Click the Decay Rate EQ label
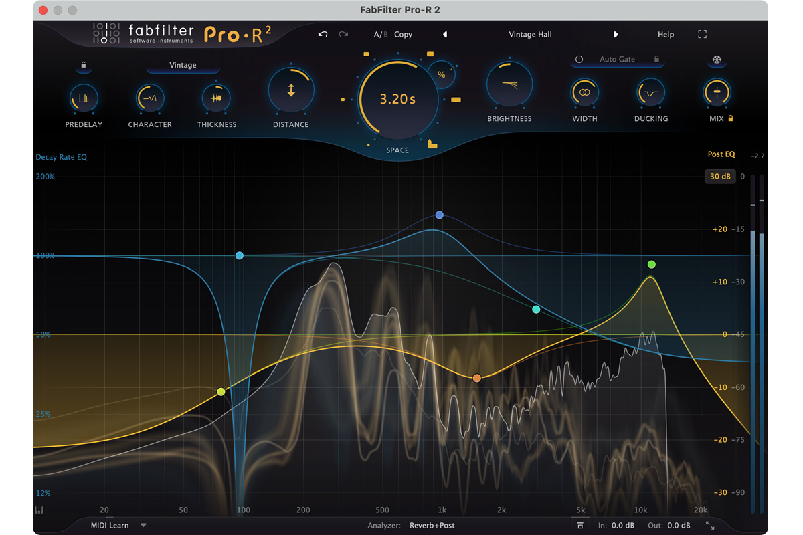Image resolution: width=803 pixels, height=535 pixels. tap(62, 158)
